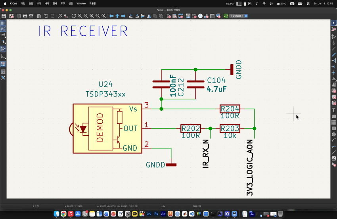Open the 배치 menu
The height and width of the screenshot is (219, 337).
[x=47, y=4]
